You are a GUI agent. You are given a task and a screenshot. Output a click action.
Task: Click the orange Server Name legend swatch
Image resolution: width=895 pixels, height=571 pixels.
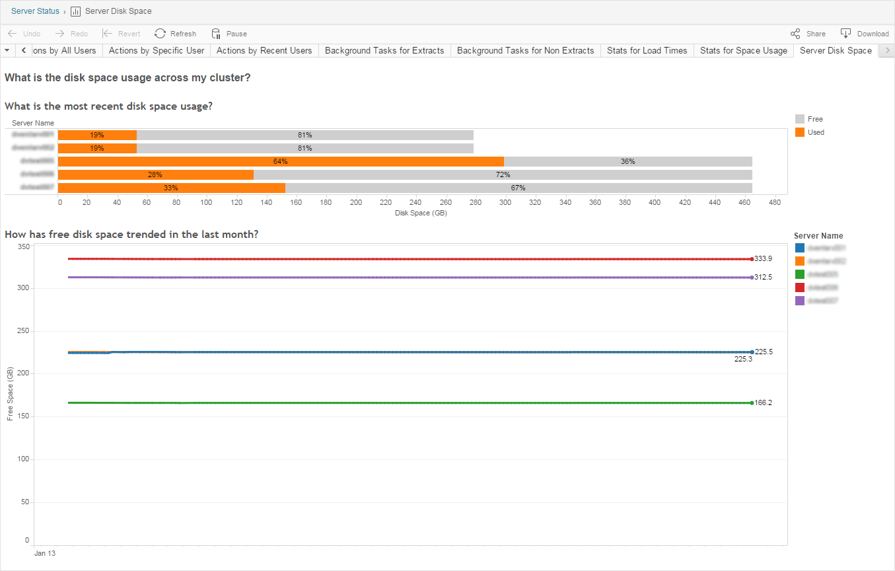tap(800, 261)
